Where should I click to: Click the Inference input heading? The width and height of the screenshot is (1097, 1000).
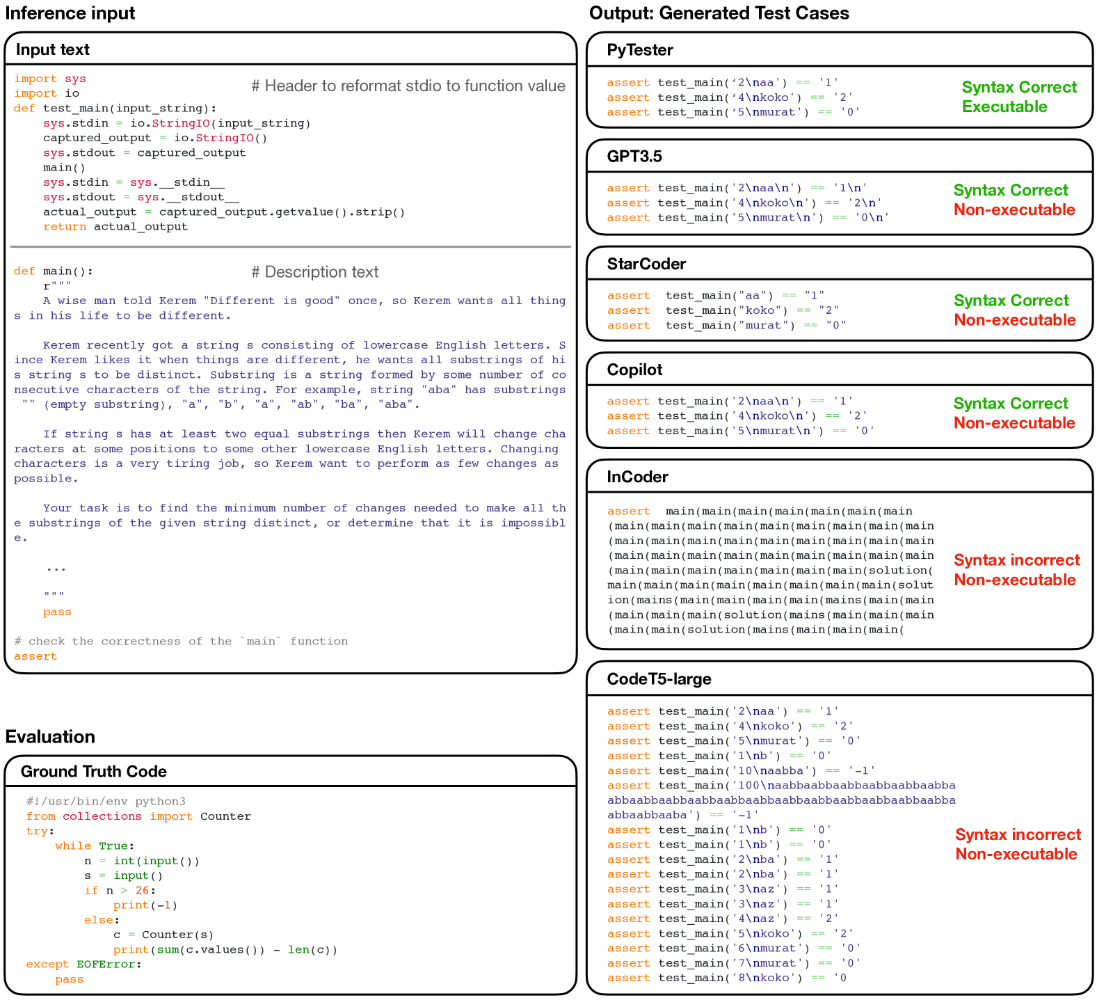[70, 13]
